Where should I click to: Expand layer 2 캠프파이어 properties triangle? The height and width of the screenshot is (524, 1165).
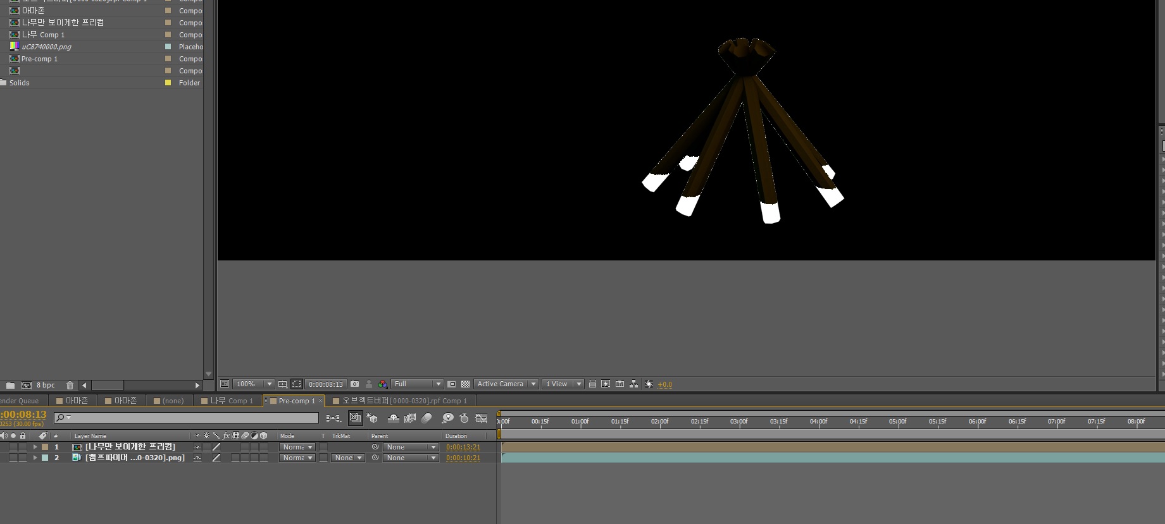pyautogui.click(x=35, y=458)
